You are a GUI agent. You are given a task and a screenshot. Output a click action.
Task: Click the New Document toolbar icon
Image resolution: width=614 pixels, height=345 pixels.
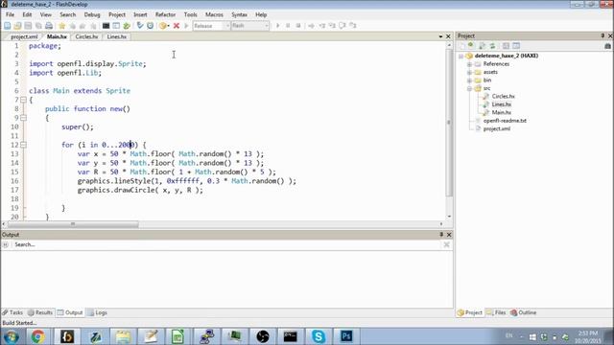[x=8, y=26]
